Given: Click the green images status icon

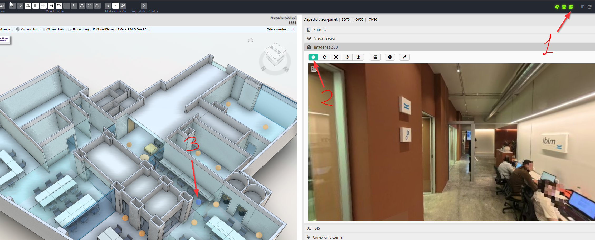Looking at the screenshot, I should point(571,7).
